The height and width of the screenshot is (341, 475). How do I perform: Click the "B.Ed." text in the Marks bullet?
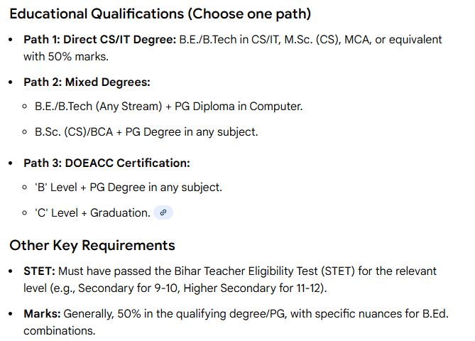tap(437, 314)
